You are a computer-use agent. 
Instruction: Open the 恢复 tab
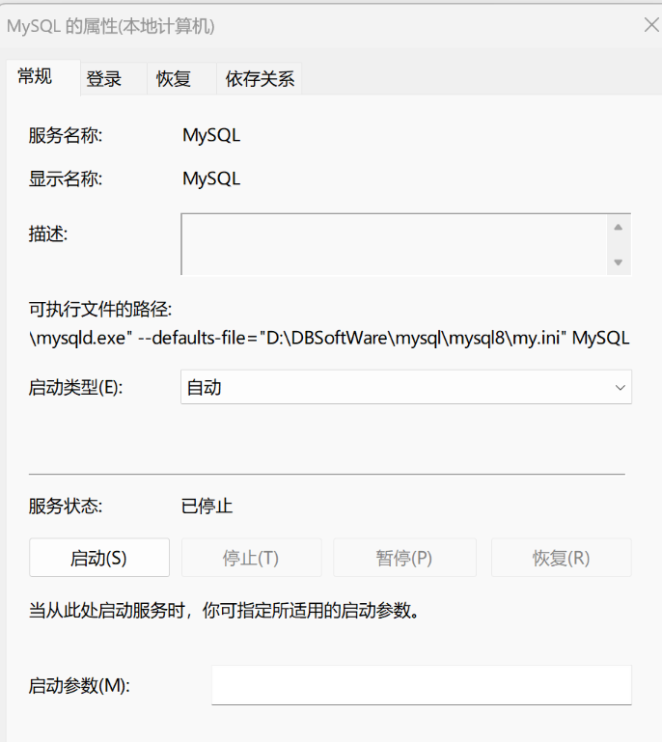pos(181,79)
